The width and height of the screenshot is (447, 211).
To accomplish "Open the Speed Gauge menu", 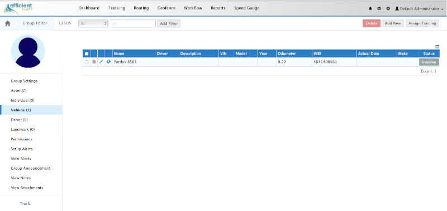I will (x=247, y=8).
